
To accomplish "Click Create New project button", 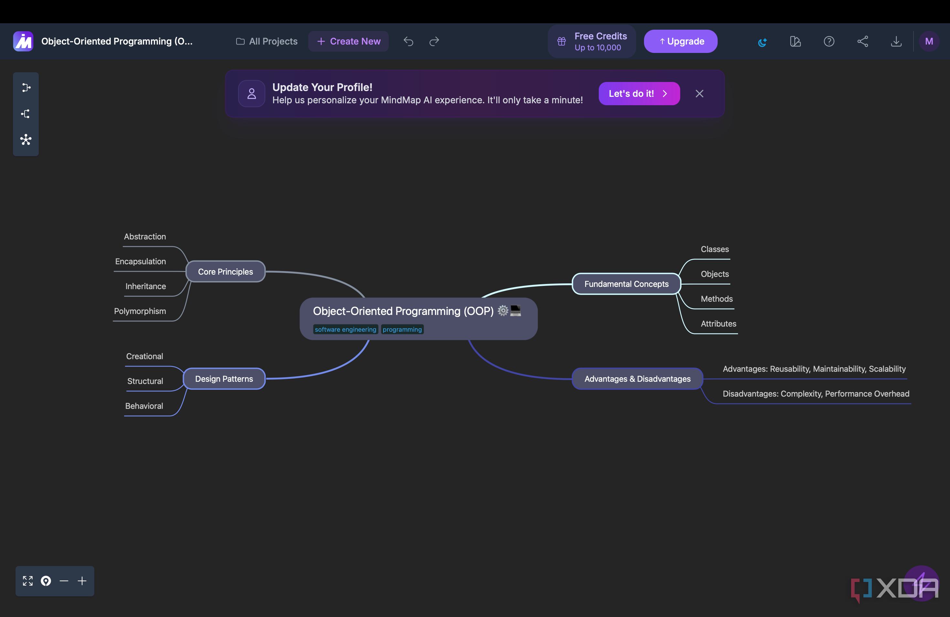I will pos(348,41).
